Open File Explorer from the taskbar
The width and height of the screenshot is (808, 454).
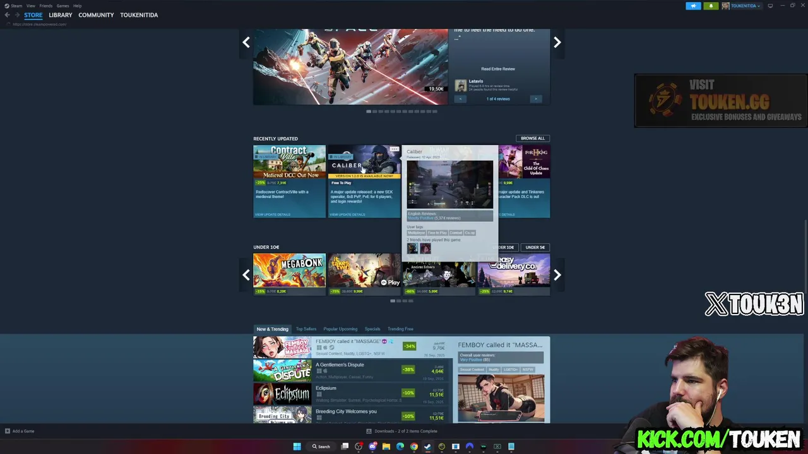click(386, 446)
